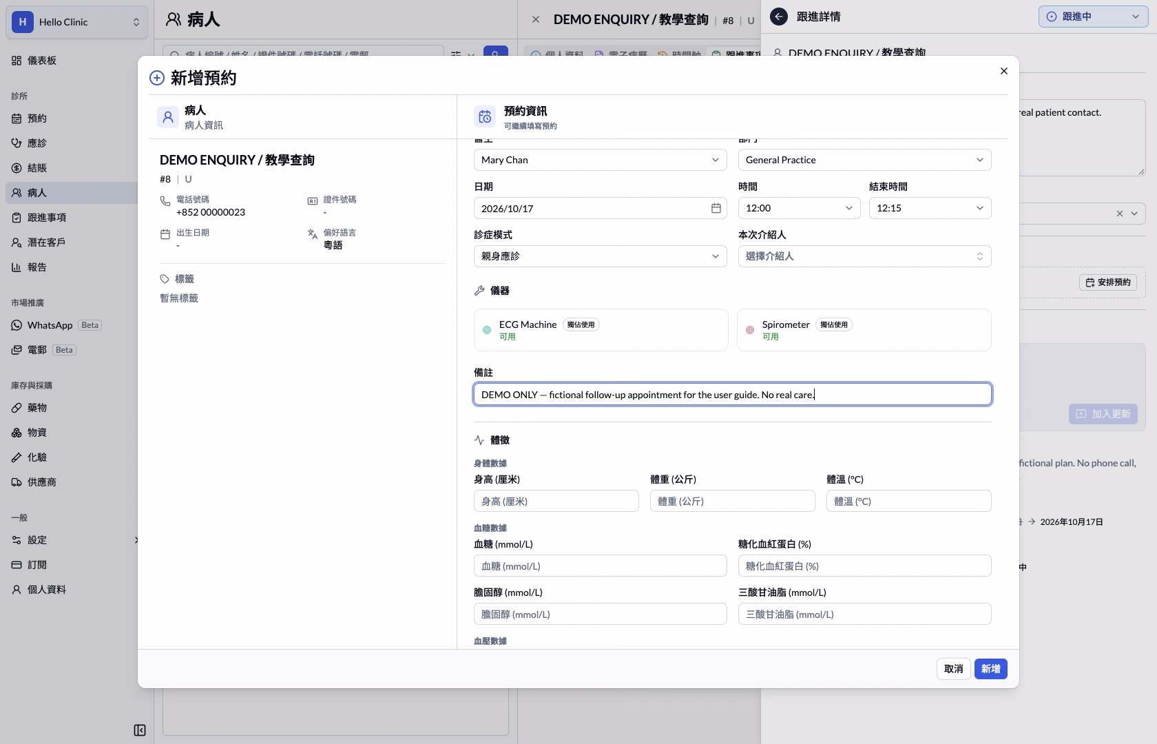This screenshot has width=1157, height=744.
Task: Click the 取消 cancel button
Action: 953,669
